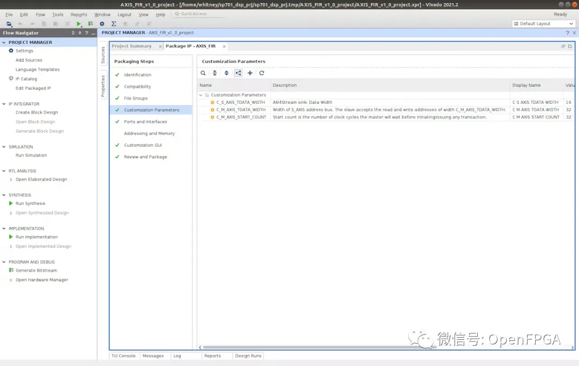This screenshot has width=579, height=366.
Task: Click the Flow Navigator float-panel icon
Action: [80, 33]
